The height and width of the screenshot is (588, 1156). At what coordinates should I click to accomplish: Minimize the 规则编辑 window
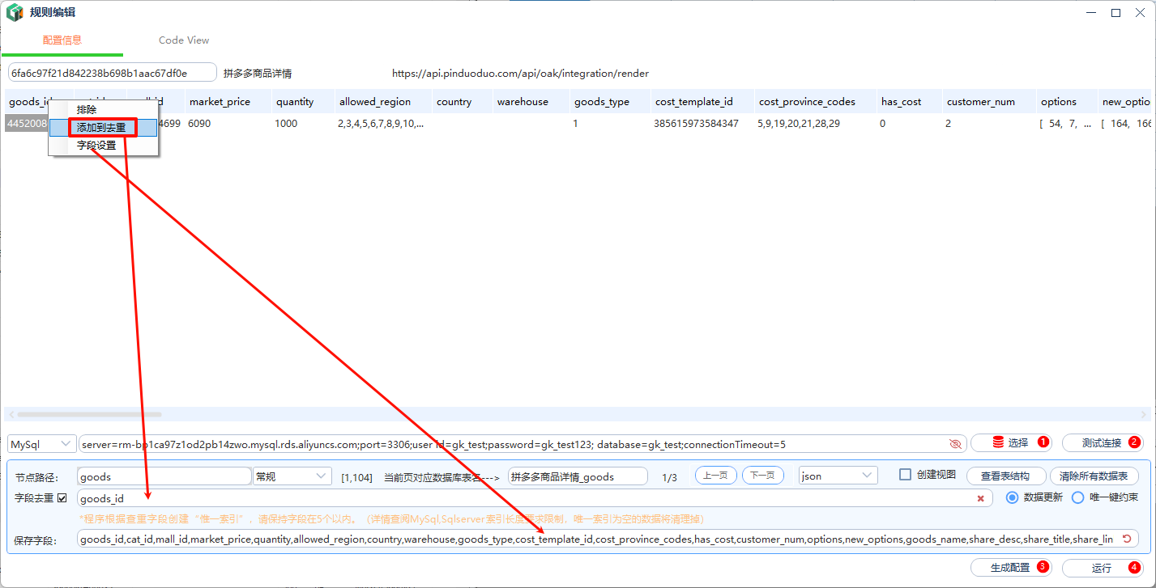[x=1090, y=12]
